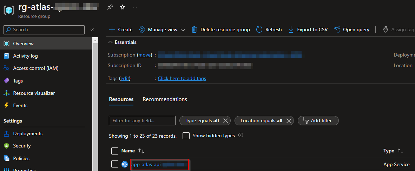This screenshot has height=171, width=415.
Task: Click the resource group cube icon
Action: tap(9, 10)
